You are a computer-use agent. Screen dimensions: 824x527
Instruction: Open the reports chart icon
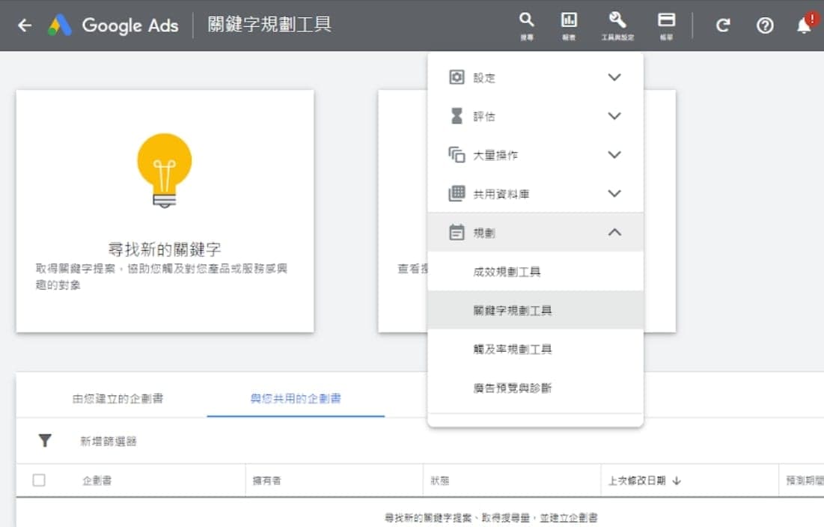569,20
